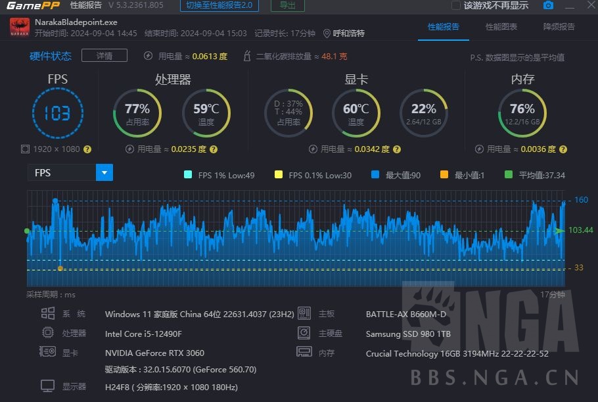
Task: Click the location pin icon near 呼和浩特
Action: [327, 33]
